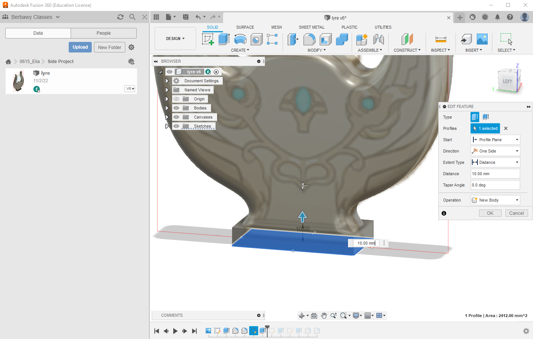Toggle Origin folder visibility eye

point(176,99)
